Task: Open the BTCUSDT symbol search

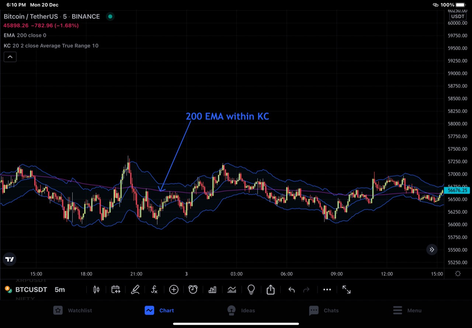Action: coord(31,290)
